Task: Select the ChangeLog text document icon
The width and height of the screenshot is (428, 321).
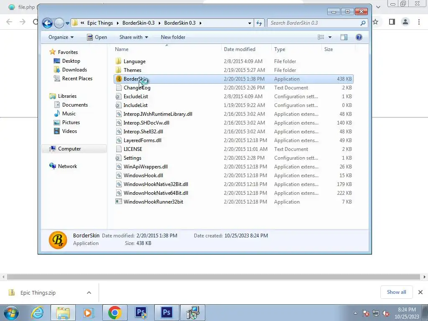Action: point(118,88)
